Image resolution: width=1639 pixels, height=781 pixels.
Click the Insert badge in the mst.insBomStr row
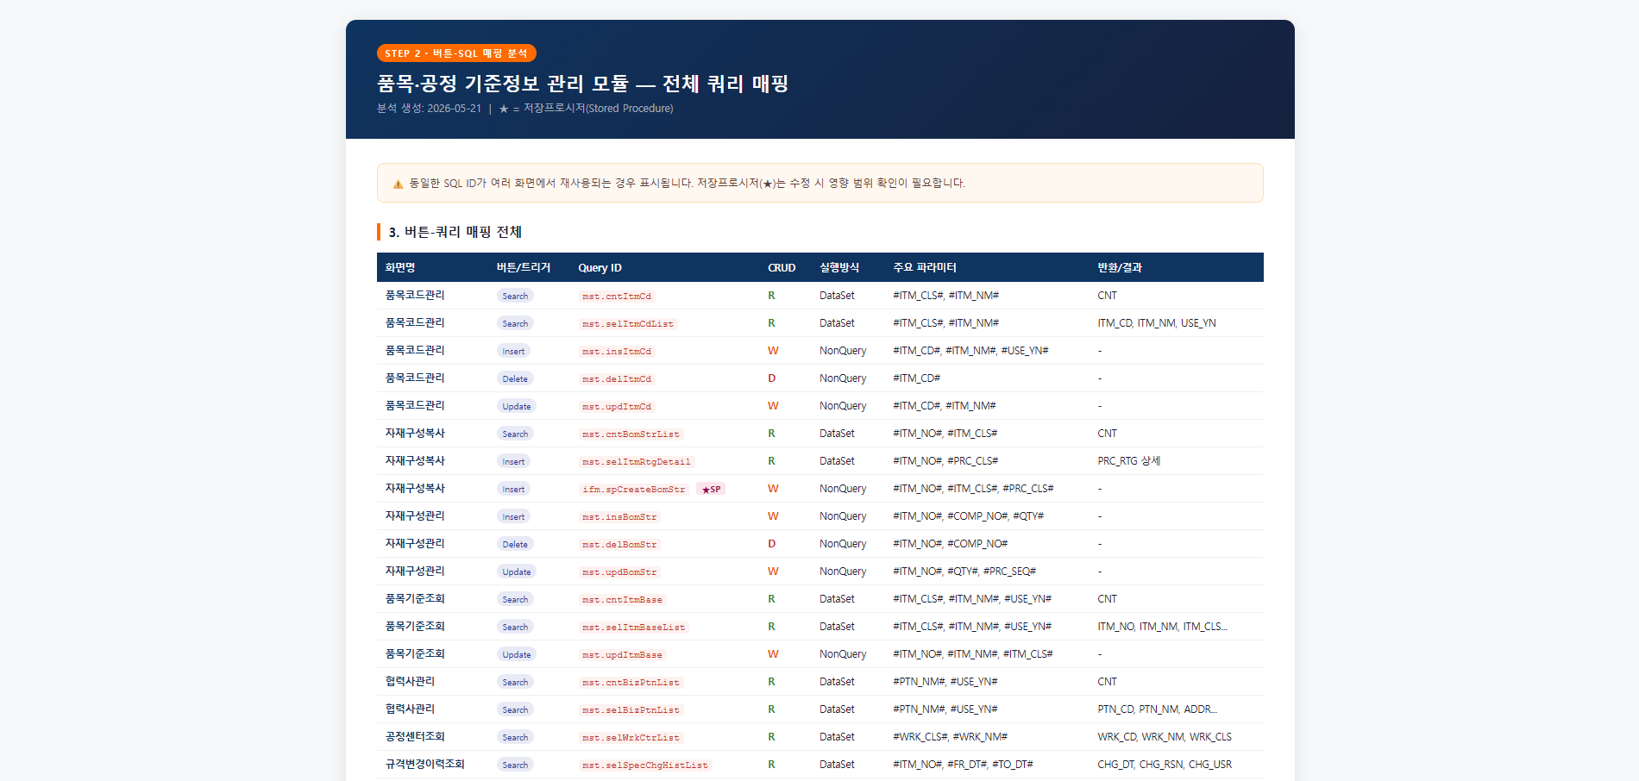(x=513, y=516)
